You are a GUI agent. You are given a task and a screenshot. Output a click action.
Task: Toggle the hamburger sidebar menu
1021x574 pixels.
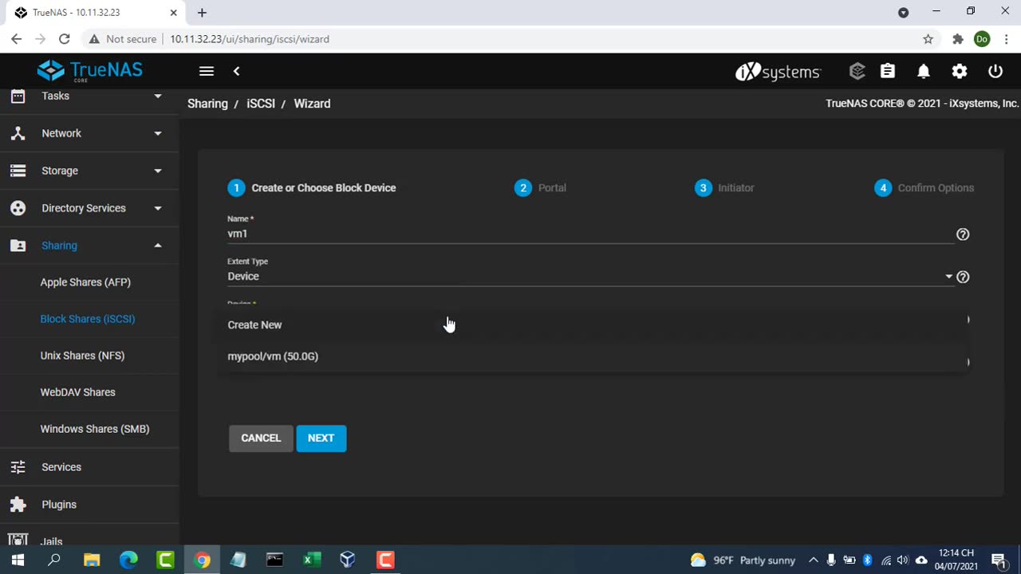207,71
